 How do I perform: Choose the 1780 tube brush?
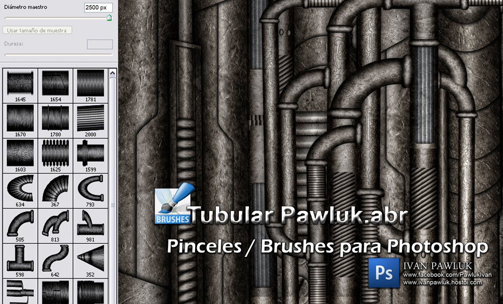click(55, 120)
